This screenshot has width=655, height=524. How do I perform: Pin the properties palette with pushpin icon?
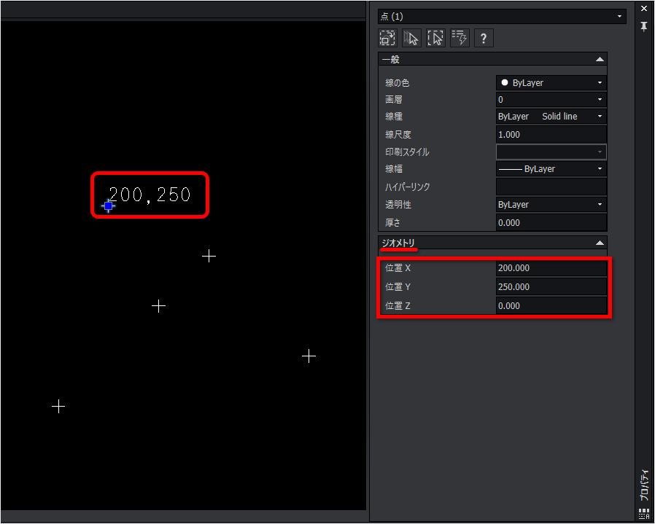tap(644, 26)
